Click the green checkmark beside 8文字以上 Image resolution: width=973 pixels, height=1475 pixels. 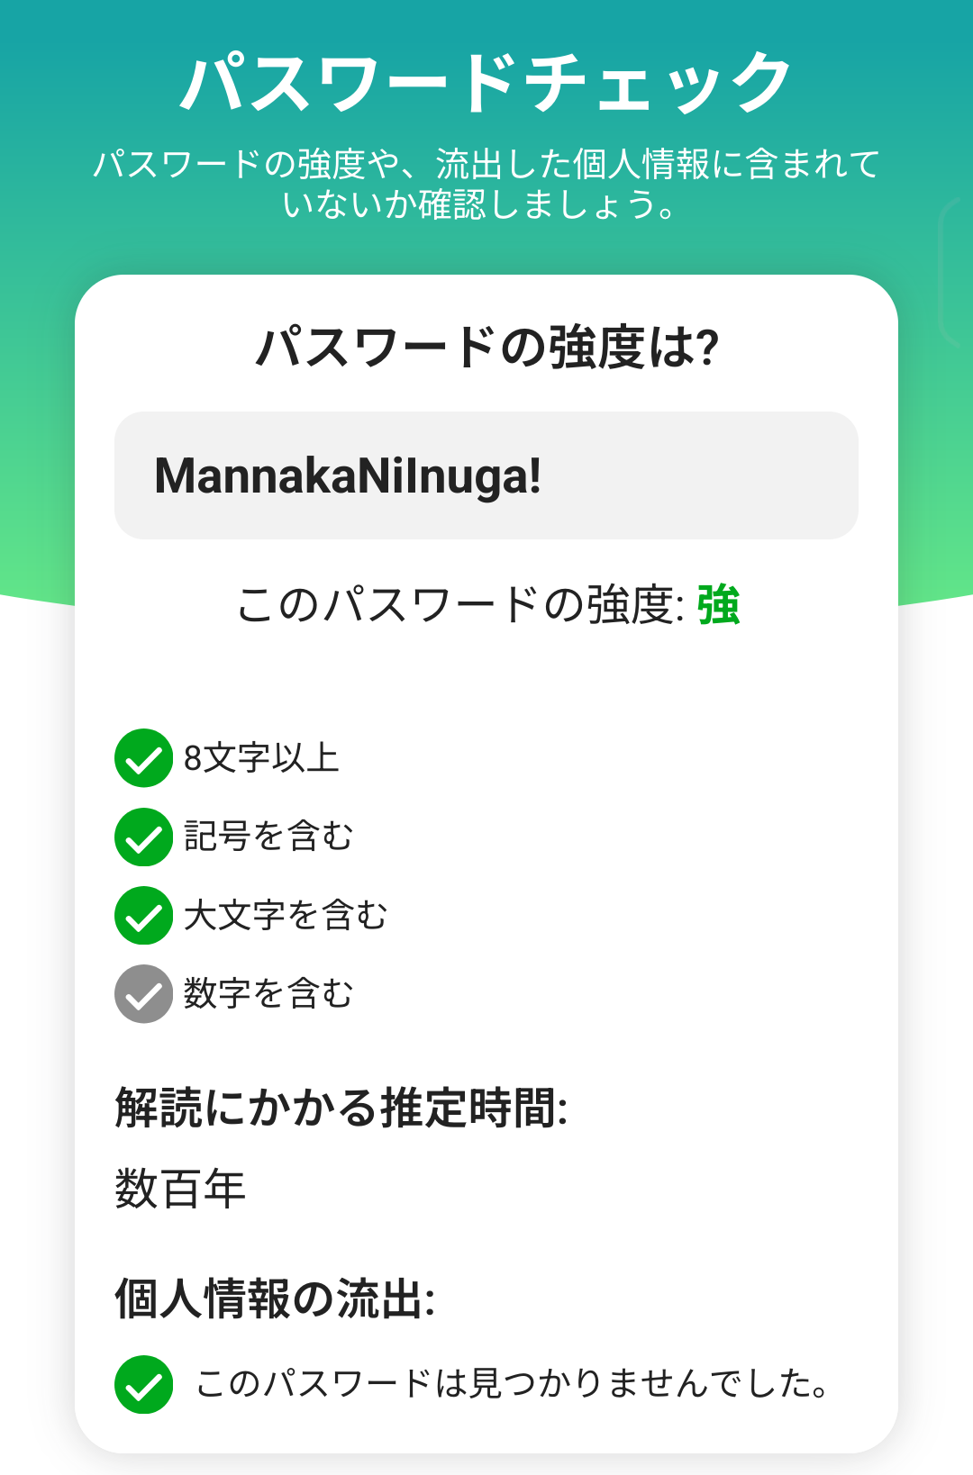[x=143, y=758]
